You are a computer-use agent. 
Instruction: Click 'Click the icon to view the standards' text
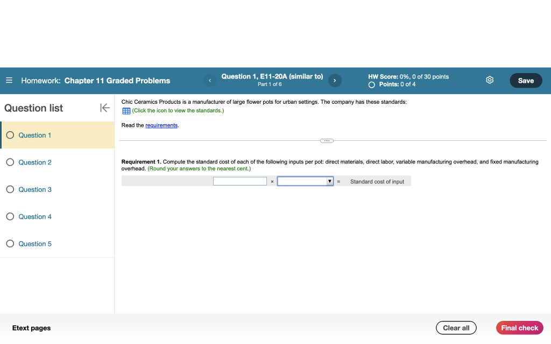point(178,111)
